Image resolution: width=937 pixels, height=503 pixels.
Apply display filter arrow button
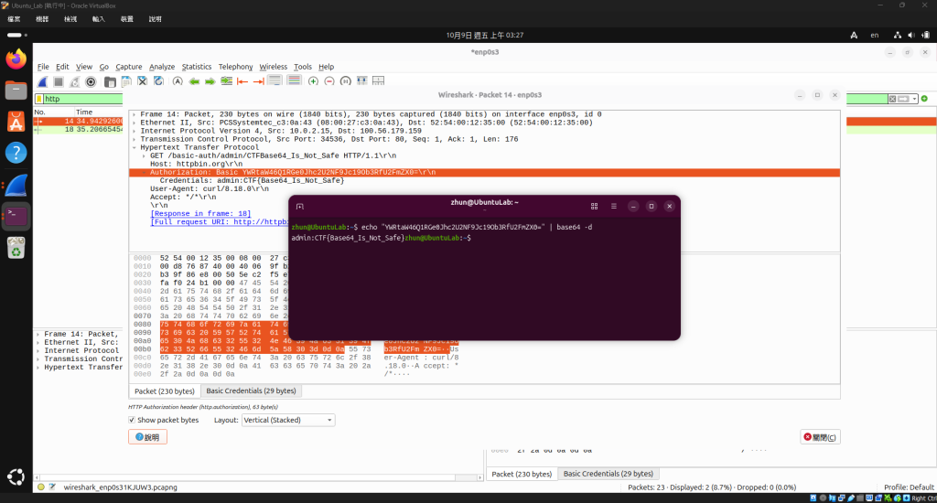tap(903, 99)
